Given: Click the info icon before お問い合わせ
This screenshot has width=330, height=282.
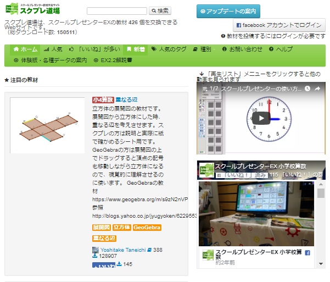Looking at the screenshot, I should point(225,49).
